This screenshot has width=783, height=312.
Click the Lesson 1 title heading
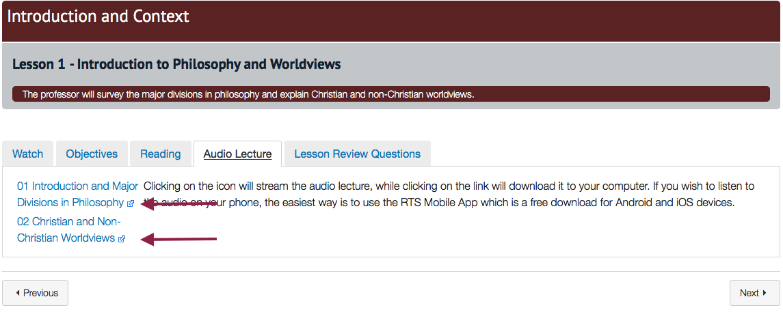(x=176, y=64)
